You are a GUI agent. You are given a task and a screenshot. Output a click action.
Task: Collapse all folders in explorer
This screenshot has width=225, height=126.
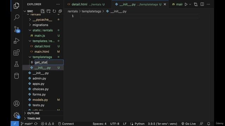click(60, 11)
